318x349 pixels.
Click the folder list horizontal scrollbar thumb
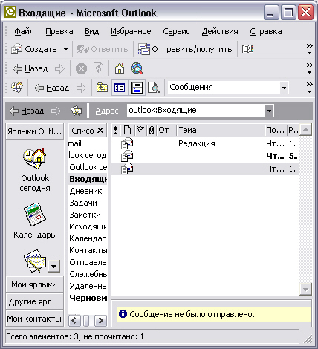pyautogui.click(x=86, y=321)
